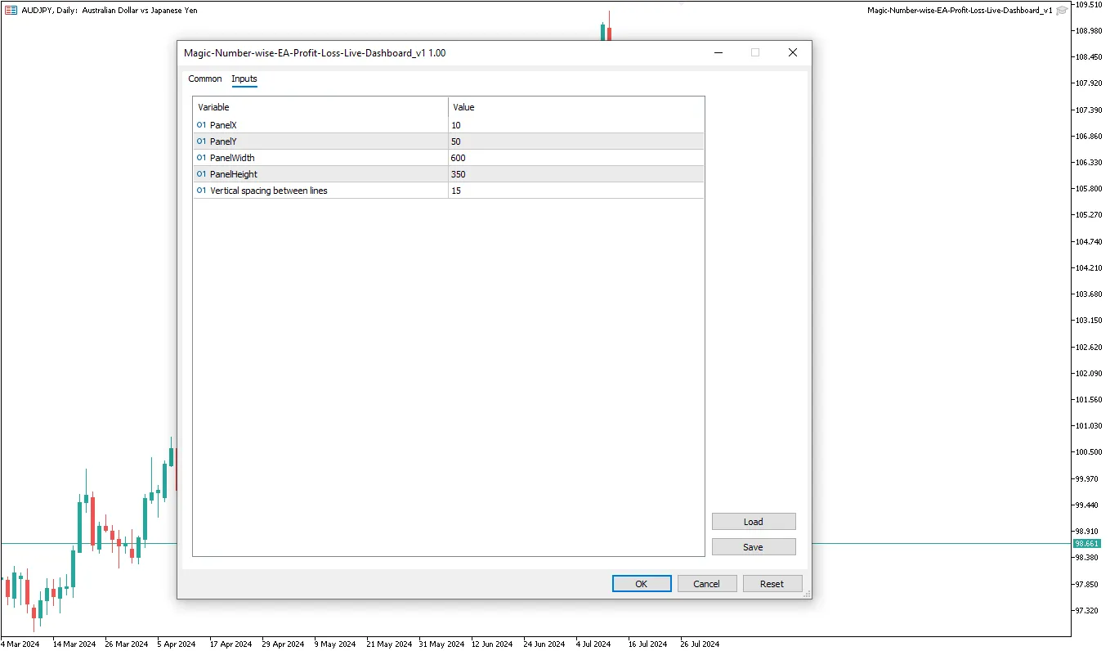
Task: Reset inputs with the Reset button
Action: 772,583
